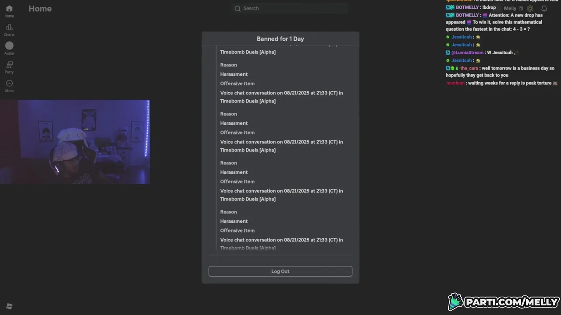Click the Log Out button
Image resolution: width=561 pixels, height=315 pixels.
280,271
